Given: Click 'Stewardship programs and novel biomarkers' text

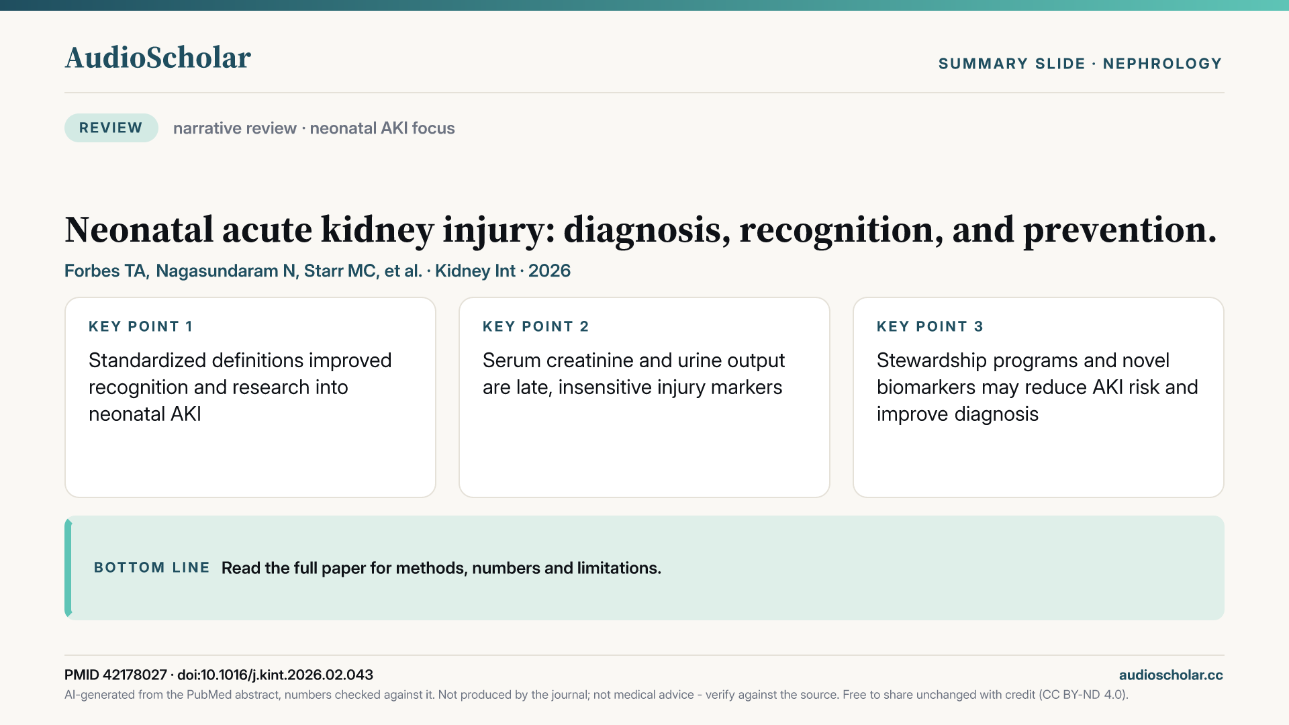Looking at the screenshot, I should coord(1037,387).
